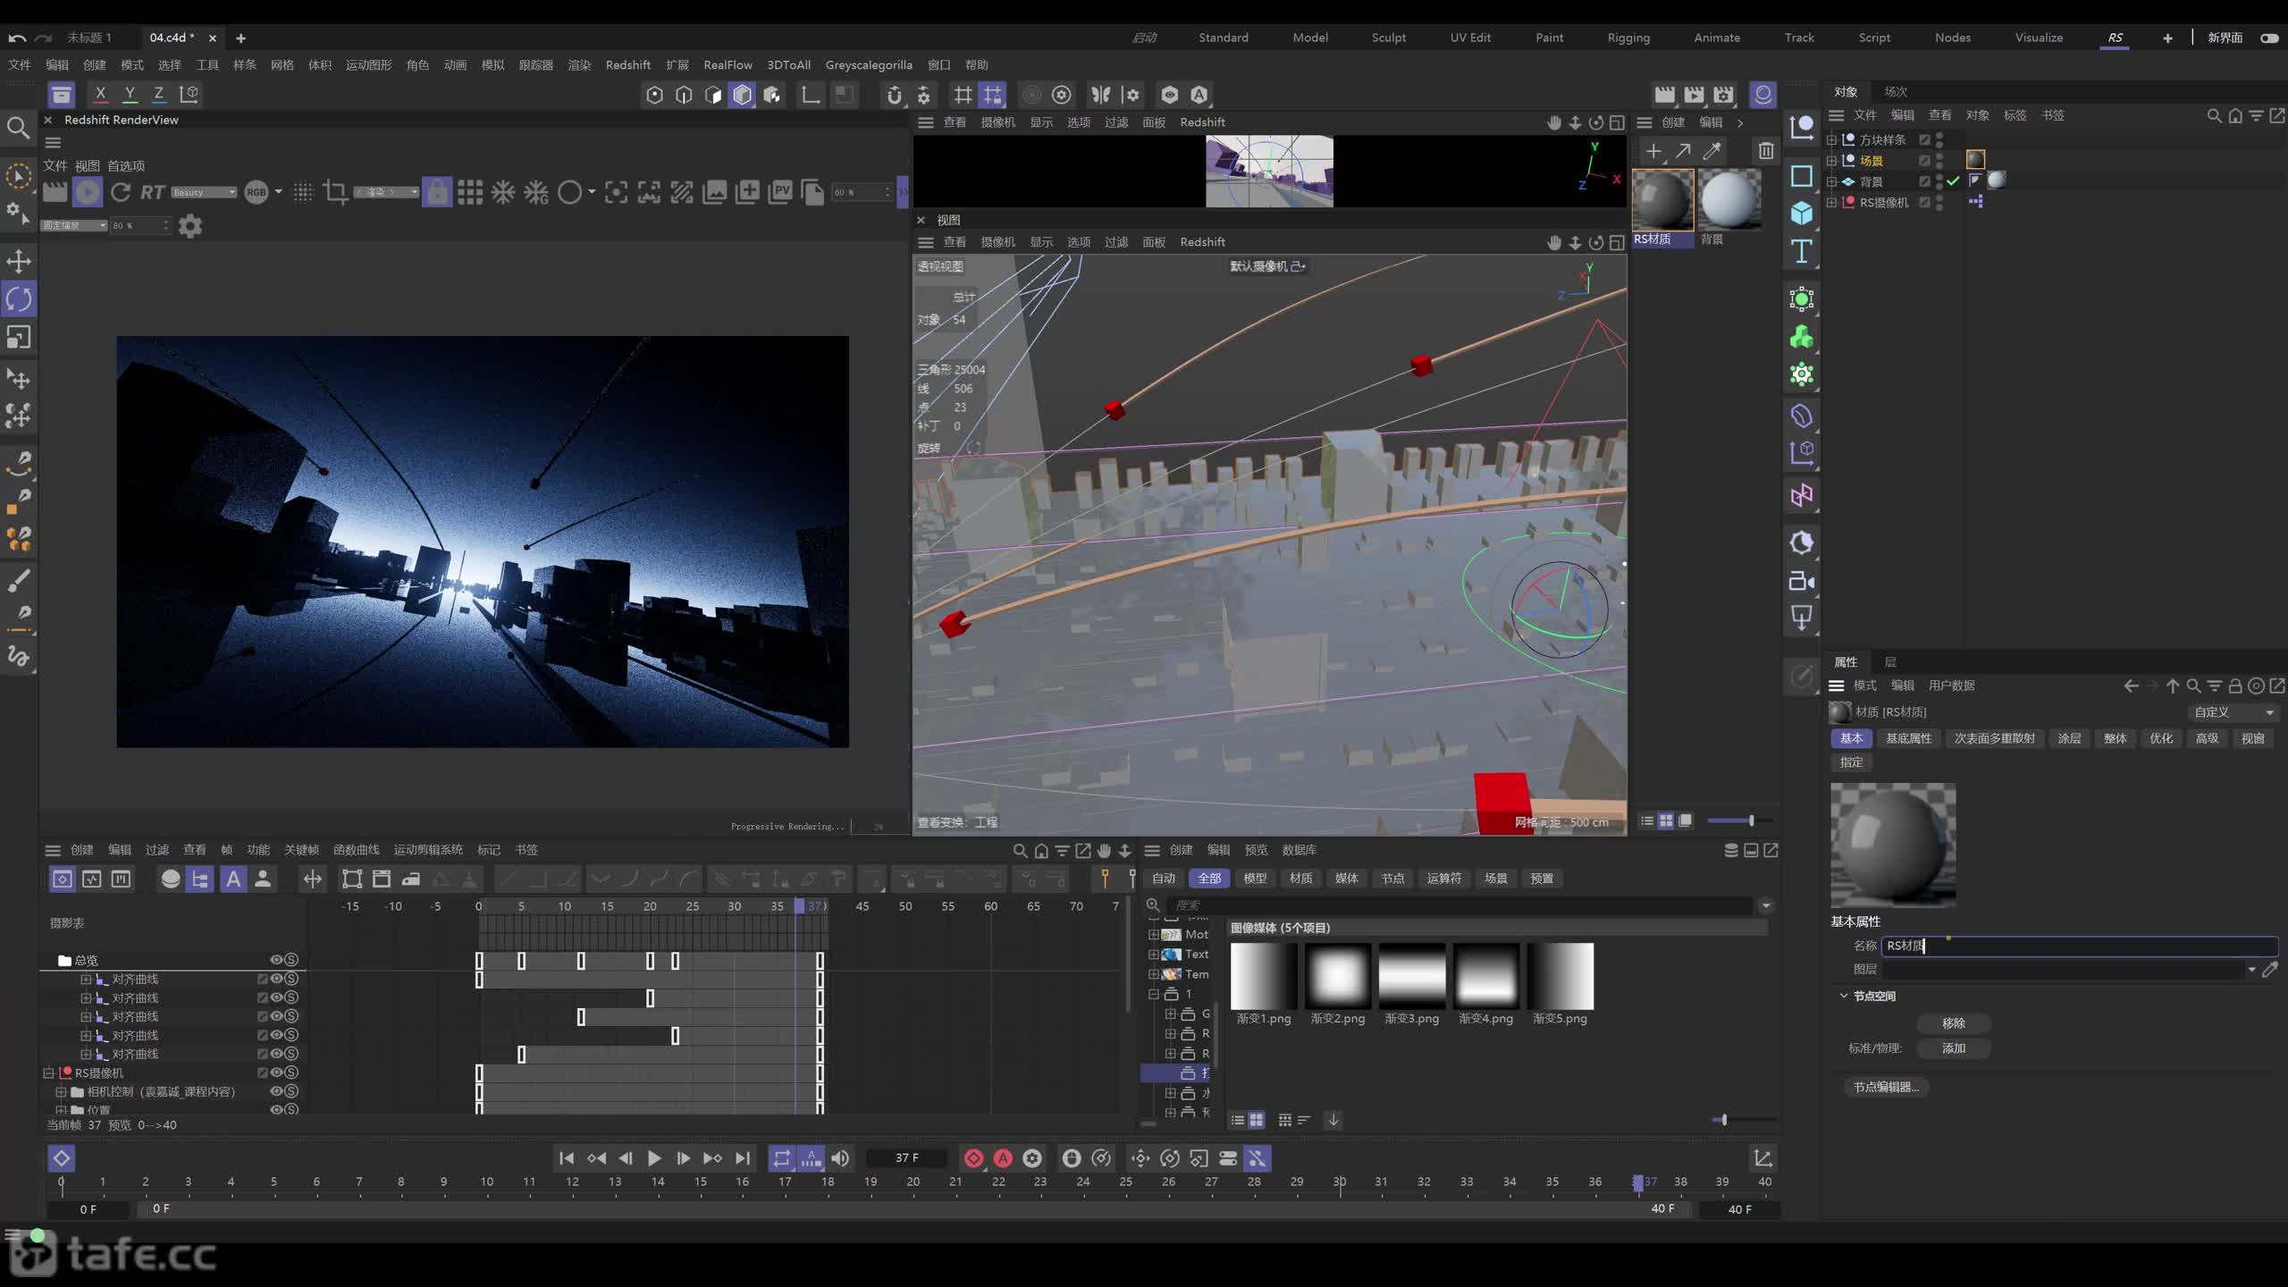Toggle the 新界面 switch
Viewport: 2288px width, 1287px height.
2269,38
